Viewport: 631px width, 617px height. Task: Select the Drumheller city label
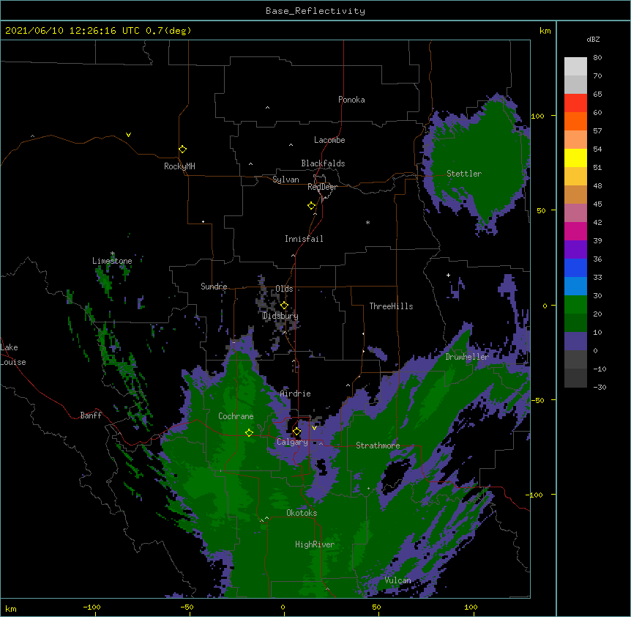tap(467, 357)
